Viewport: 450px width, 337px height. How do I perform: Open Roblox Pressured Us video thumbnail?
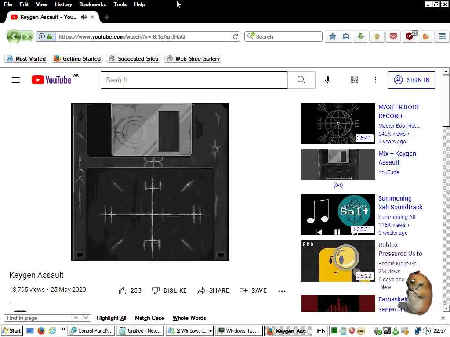tap(338, 261)
